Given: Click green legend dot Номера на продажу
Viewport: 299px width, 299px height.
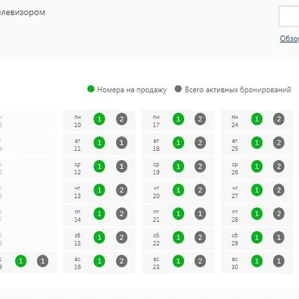Looking at the screenshot, I should 91,89.
